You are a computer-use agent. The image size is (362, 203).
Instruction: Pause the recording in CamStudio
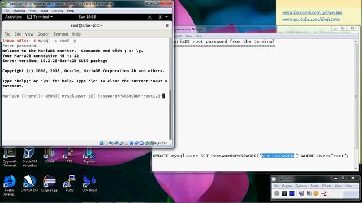(284, 193)
